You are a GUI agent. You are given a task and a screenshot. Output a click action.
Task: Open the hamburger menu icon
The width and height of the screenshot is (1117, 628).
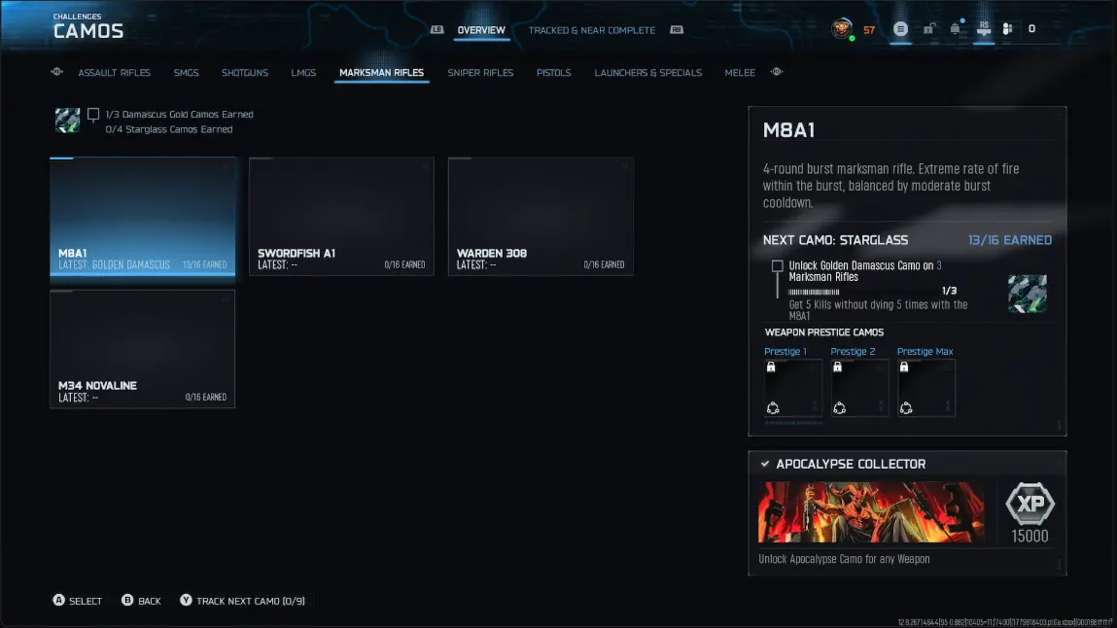pos(900,29)
